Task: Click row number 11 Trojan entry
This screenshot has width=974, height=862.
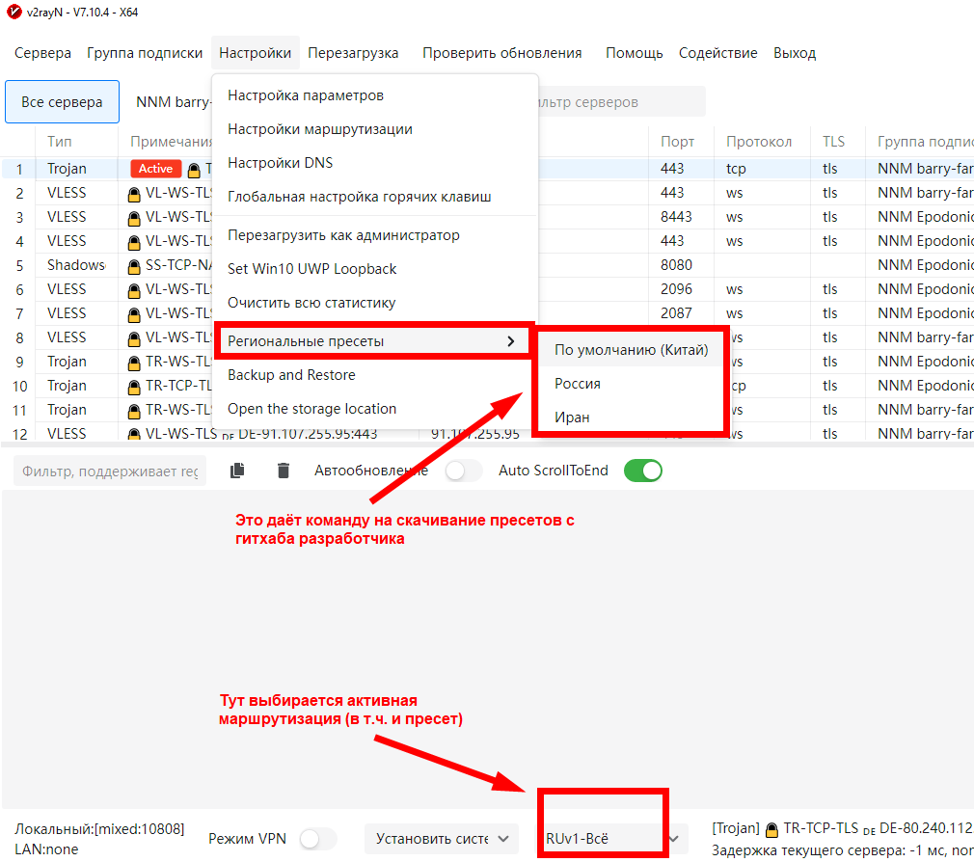Action: (x=19, y=411)
